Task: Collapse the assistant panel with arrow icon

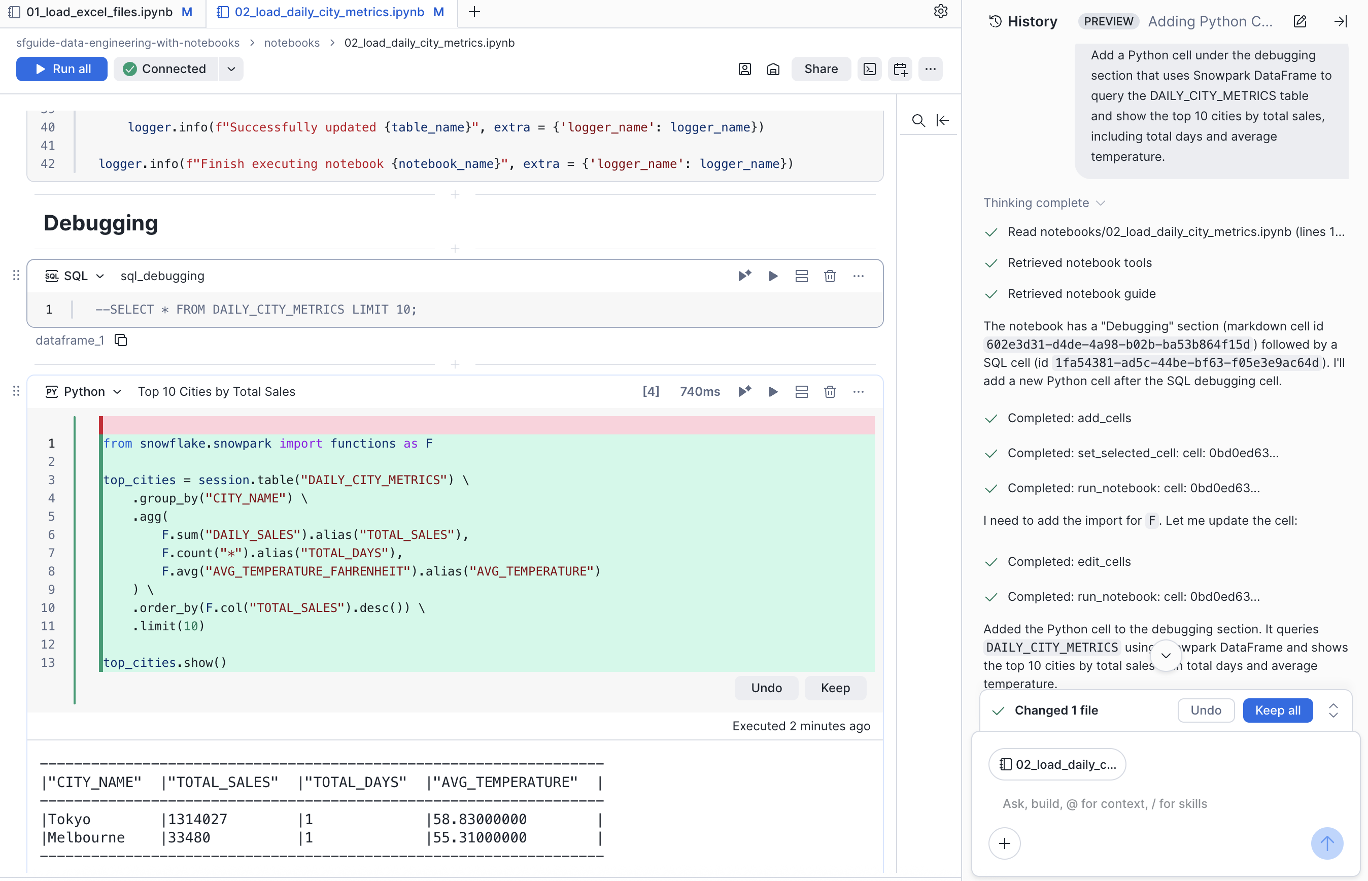Action: [1341, 22]
